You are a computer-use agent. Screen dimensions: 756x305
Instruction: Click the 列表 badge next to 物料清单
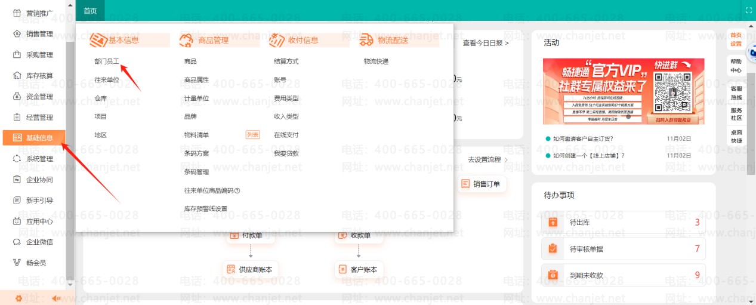[253, 135]
